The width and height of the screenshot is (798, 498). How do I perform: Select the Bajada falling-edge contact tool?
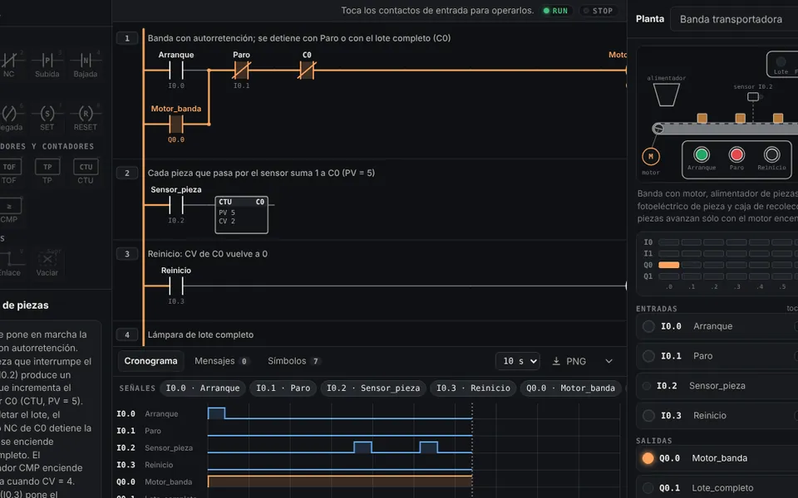(x=85, y=65)
